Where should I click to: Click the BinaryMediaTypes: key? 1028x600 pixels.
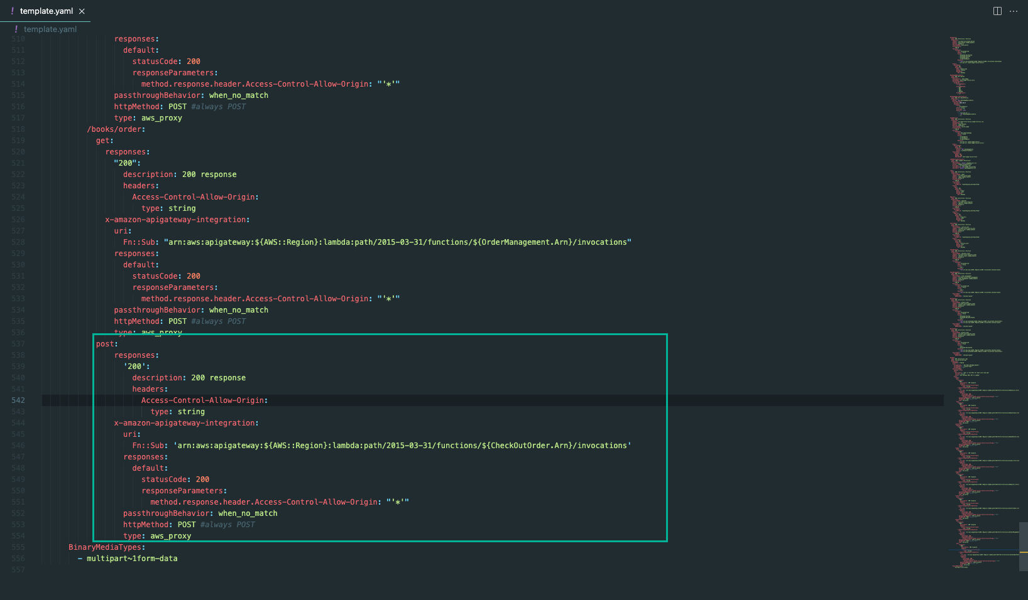tap(107, 547)
